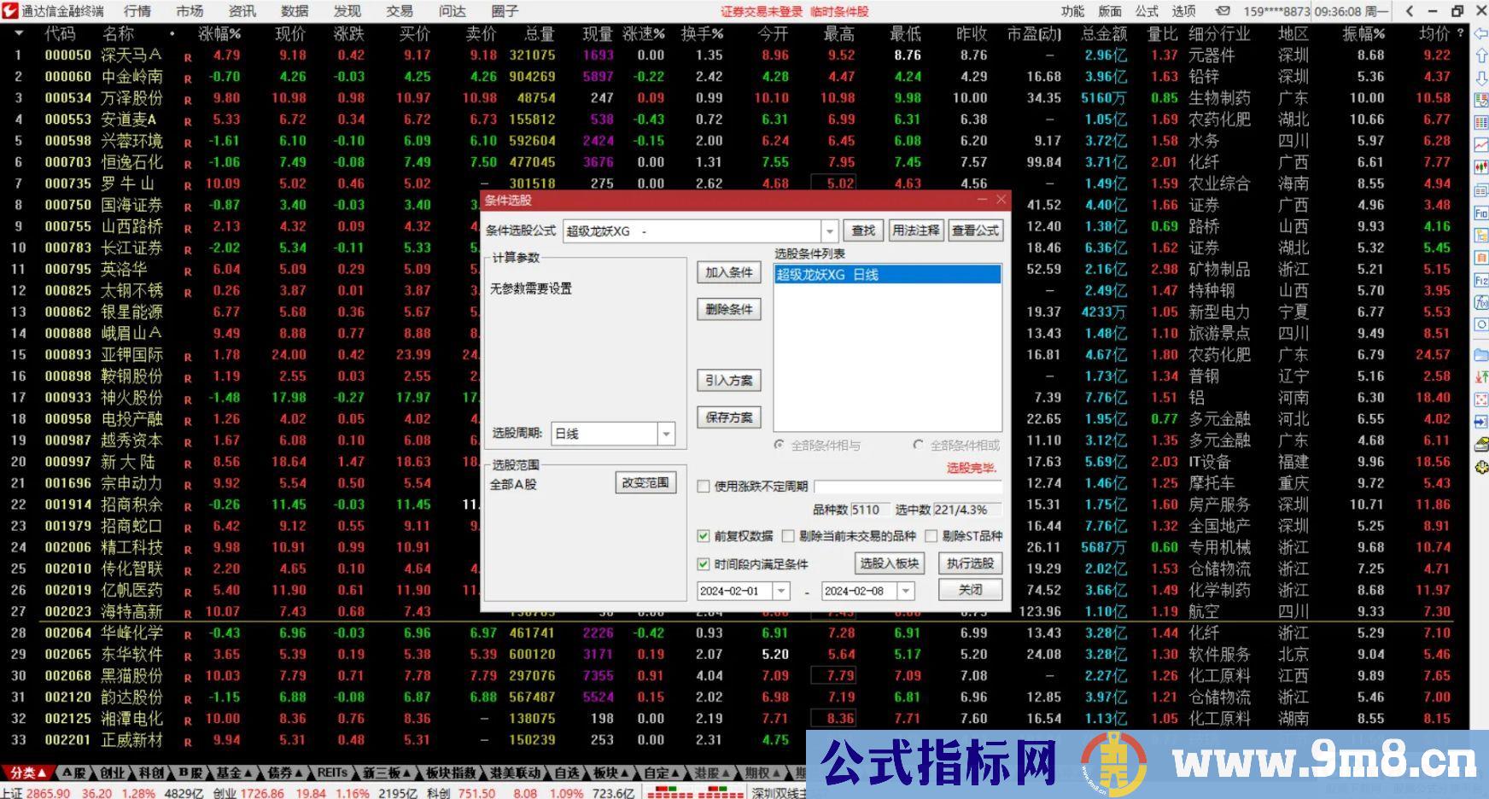1489x799 pixels.
Task: Click 改变范围 button
Action: pyautogui.click(x=645, y=482)
